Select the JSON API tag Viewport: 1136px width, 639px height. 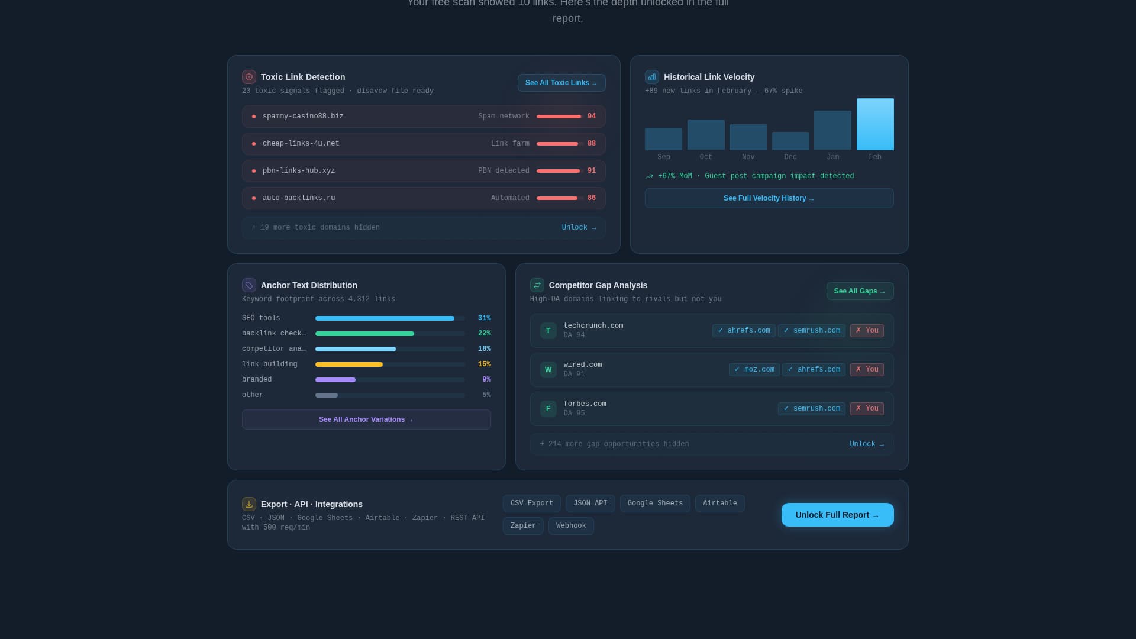pyautogui.click(x=590, y=504)
